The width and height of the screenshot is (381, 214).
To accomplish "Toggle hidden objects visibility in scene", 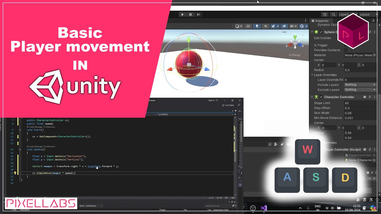I will coord(284,26).
